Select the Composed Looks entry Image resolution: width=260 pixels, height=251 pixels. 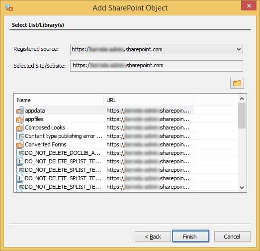(x=45, y=127)
